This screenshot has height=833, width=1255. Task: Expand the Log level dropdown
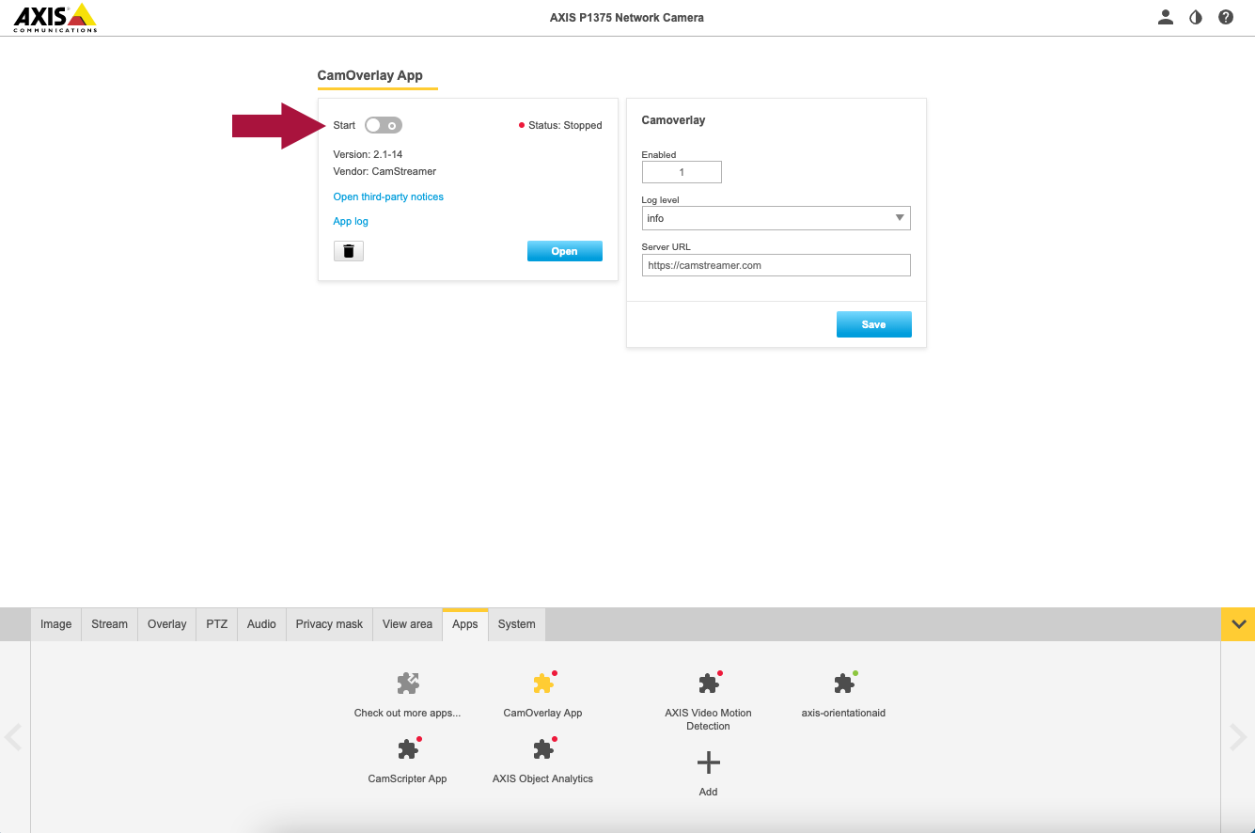pos(777,218)
